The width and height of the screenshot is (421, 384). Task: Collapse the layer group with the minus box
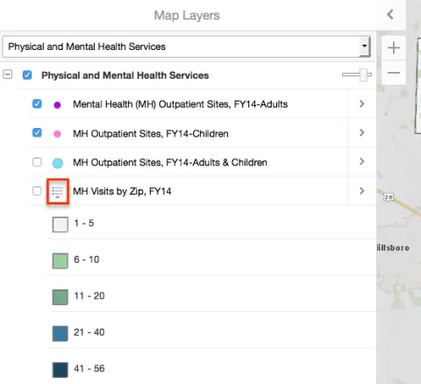tap(8, 75)
